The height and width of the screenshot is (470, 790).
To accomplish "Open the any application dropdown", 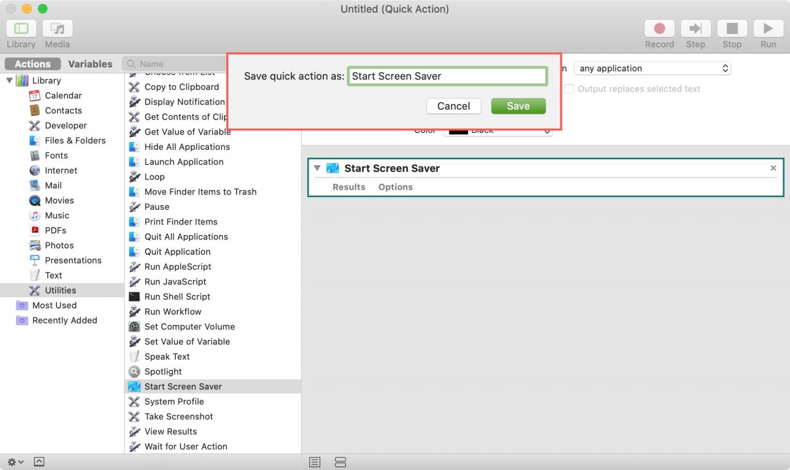I will click(x=652, y=68).
